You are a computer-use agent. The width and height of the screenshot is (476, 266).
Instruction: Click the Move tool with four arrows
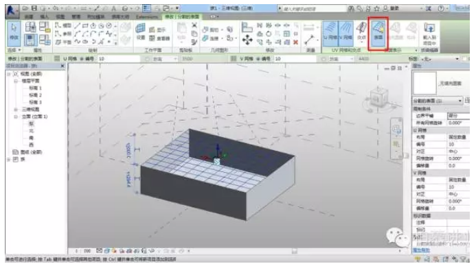click(247, 40)
